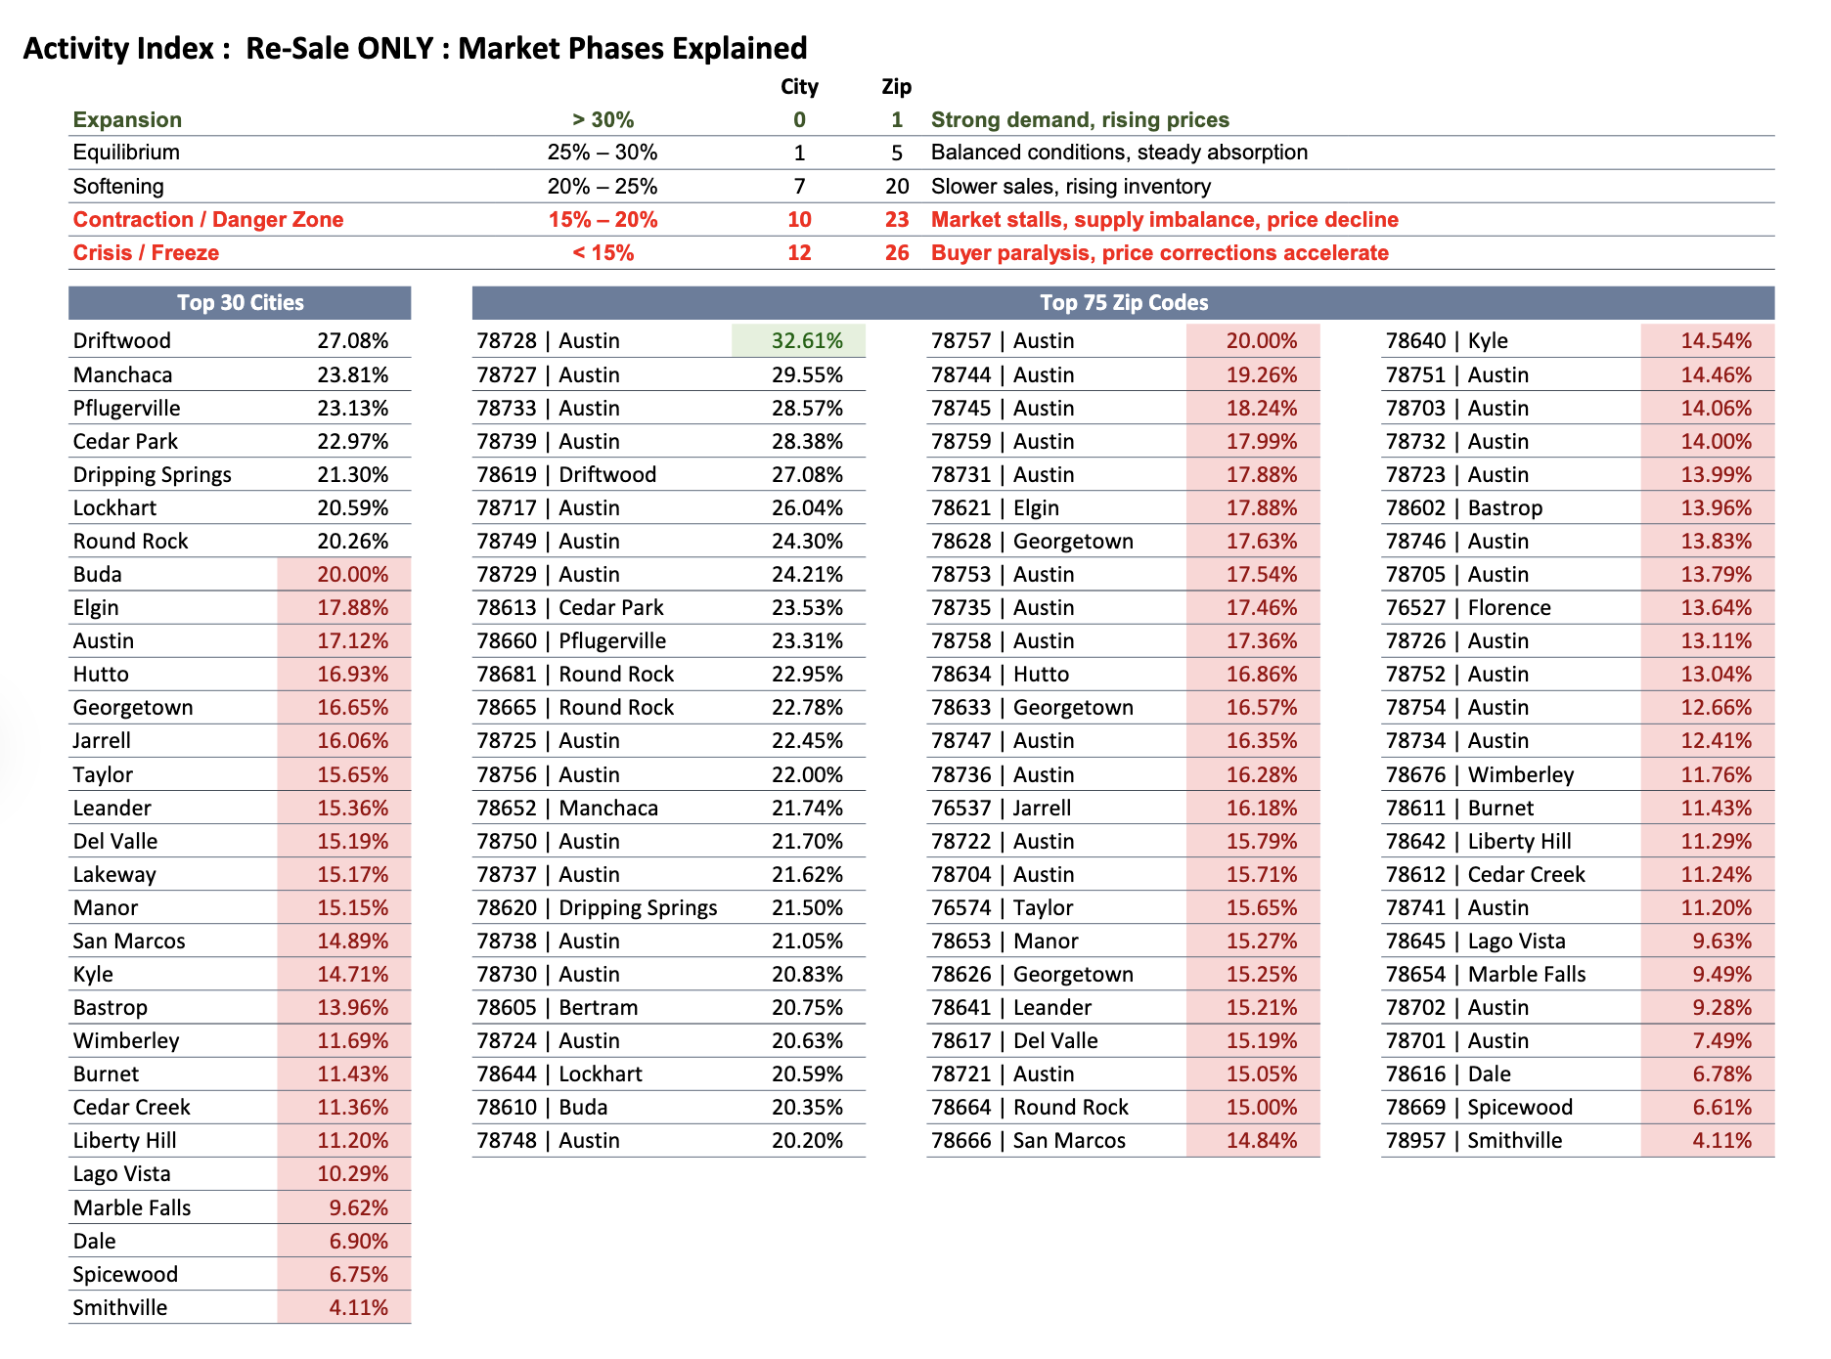Select the 78620 | Dripping Springs entry

pyautogui.click(x=597, y=908)
